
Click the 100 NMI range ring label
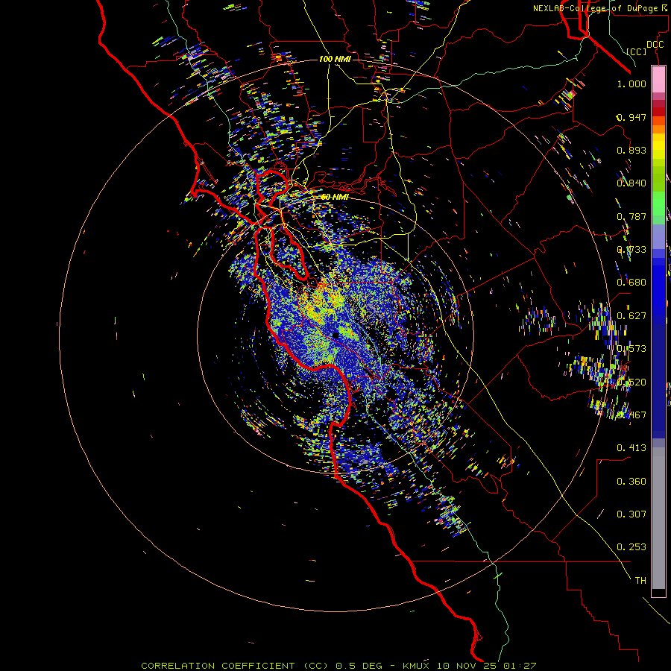tap(335, 59)
